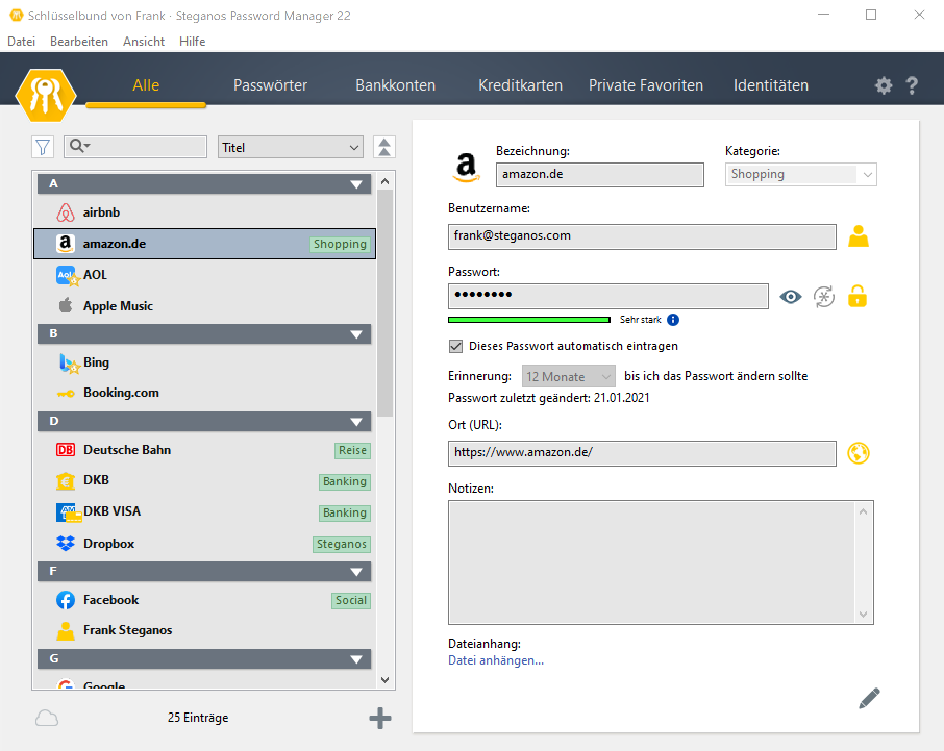Open the Ansicht menu
Screen dimensions: 944x751
coord(144,42)
